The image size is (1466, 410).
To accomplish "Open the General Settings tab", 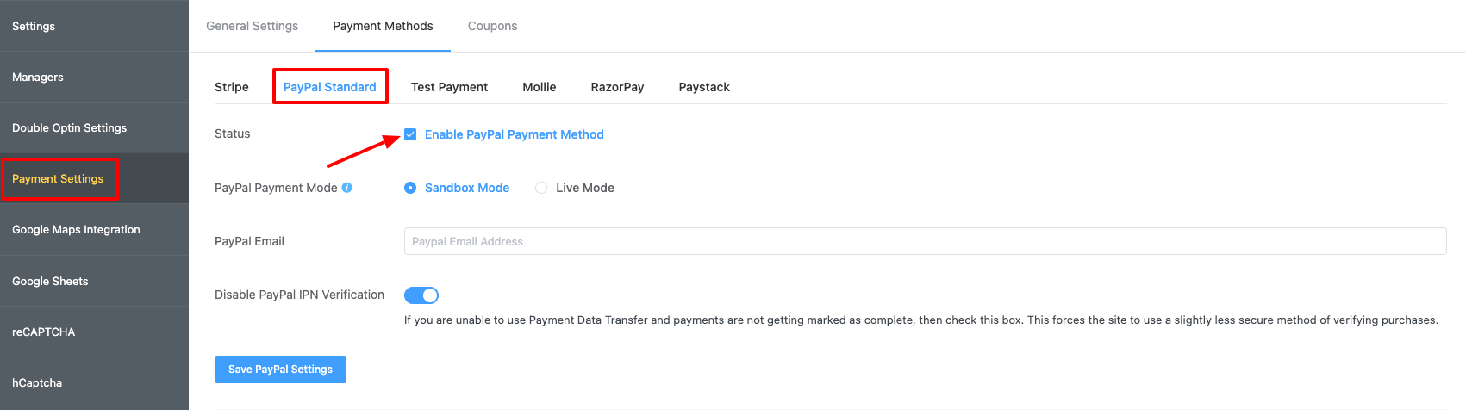I will 252,26.
